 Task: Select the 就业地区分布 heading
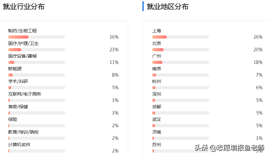tap(168, 7)
